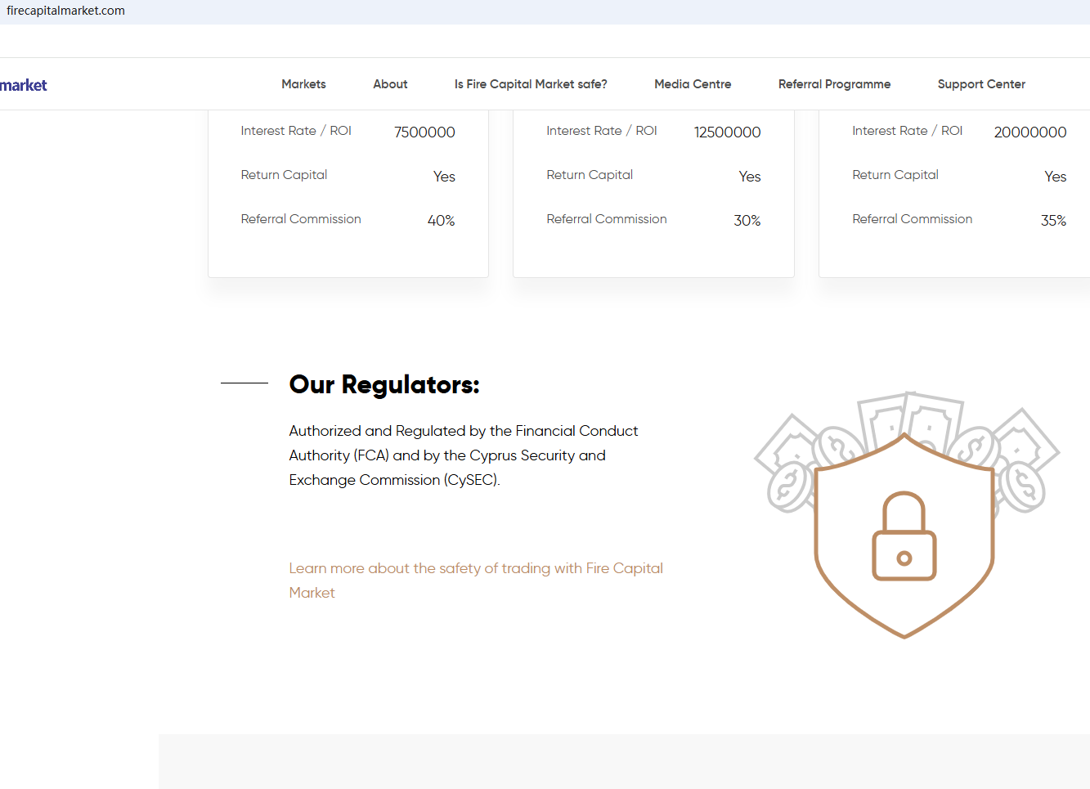
Task: Click the Fire Capital Market logo
Action: point(24,85)
